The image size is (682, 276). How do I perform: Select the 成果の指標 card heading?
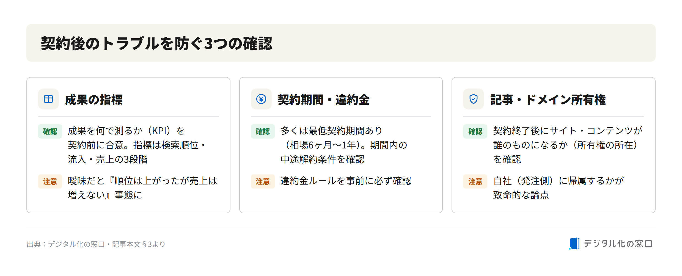point(94,100)
